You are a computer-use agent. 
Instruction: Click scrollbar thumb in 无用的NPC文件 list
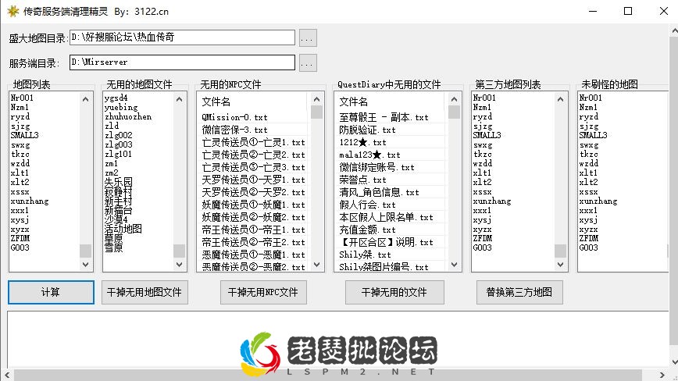click(316, 112)
